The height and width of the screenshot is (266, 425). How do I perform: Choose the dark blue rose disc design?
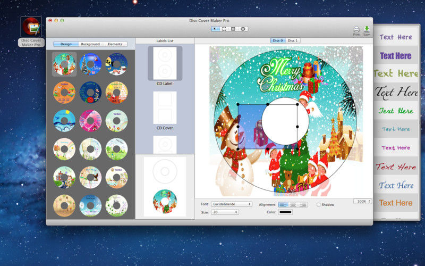(90, 92)
